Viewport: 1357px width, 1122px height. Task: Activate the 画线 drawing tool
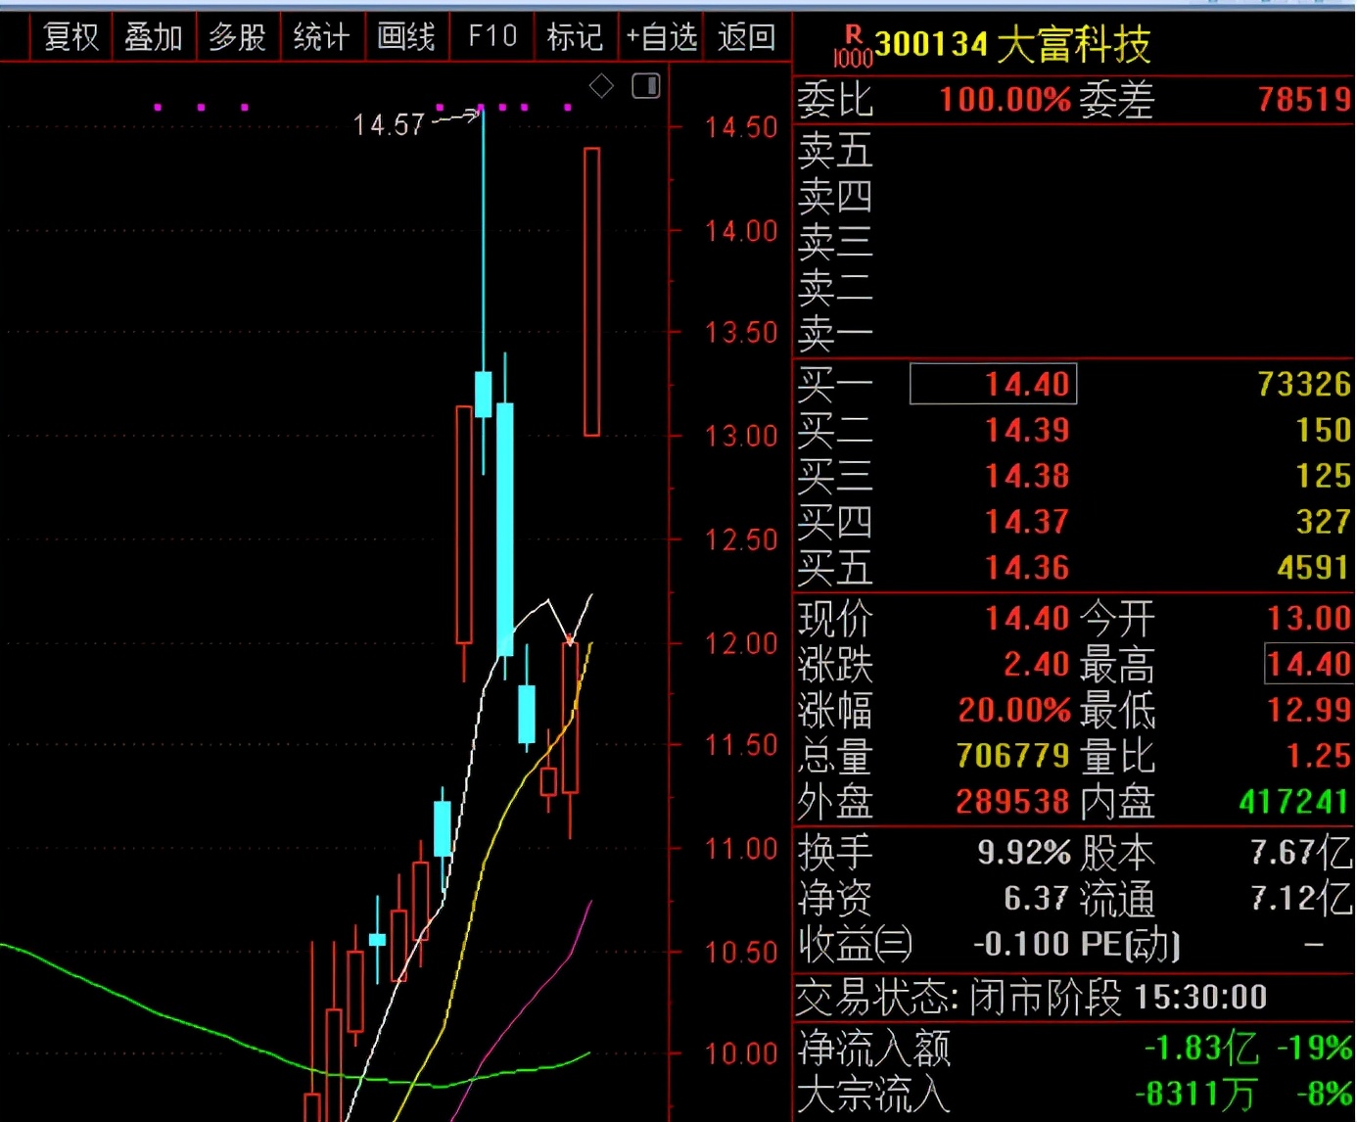tap(406, 37)
